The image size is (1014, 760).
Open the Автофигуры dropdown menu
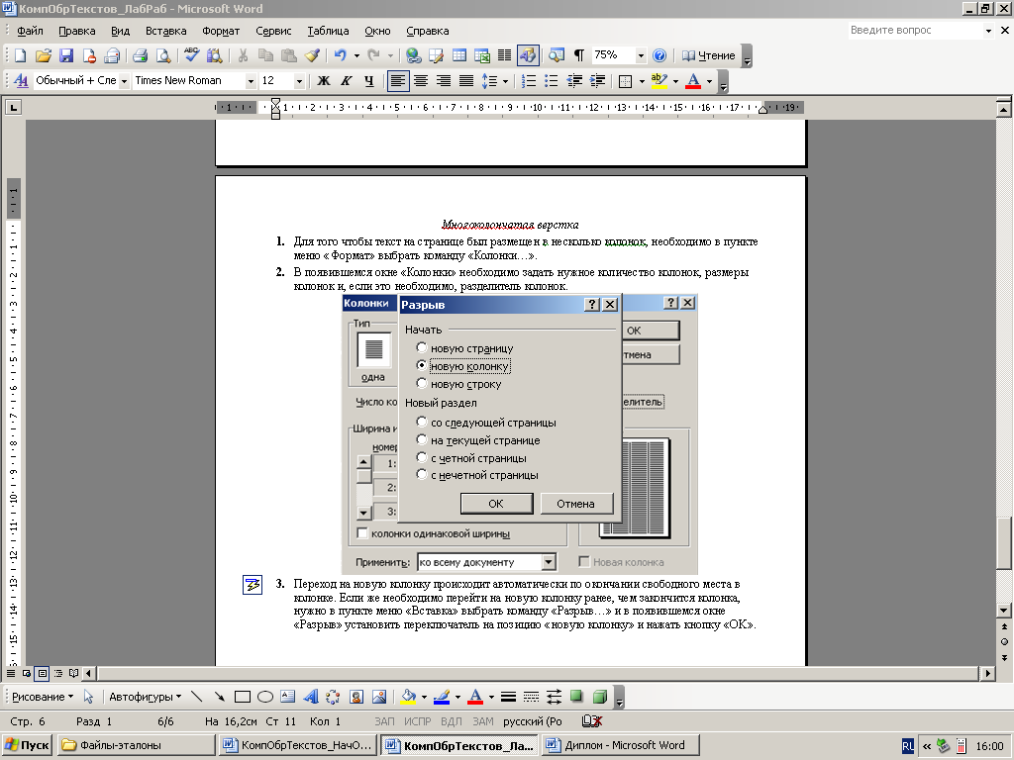[x=143, y=697]
